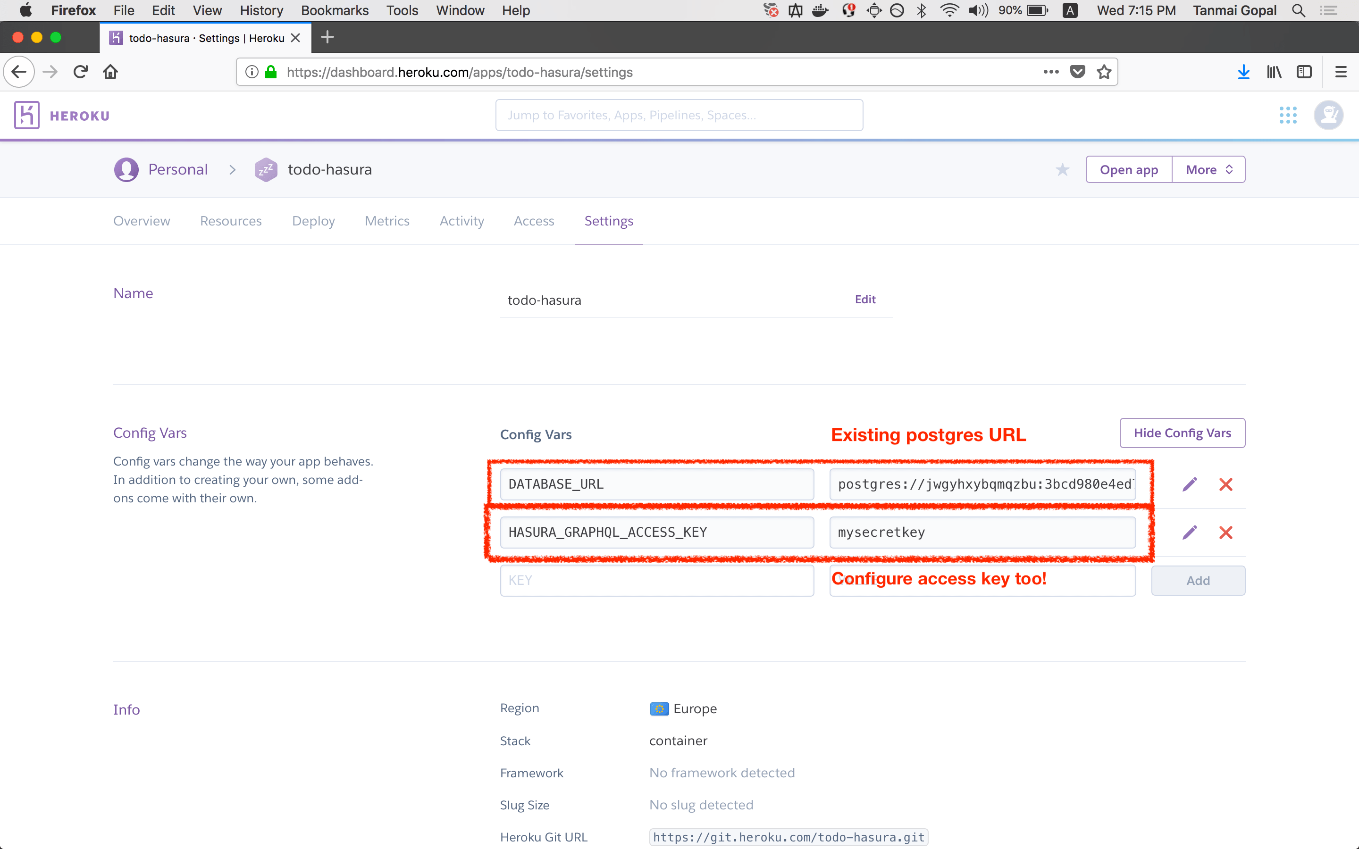Open the Firefox hamburger menu

click(x=1341, y=72)
